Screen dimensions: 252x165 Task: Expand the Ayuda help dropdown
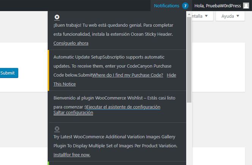[x=230, y=16]
